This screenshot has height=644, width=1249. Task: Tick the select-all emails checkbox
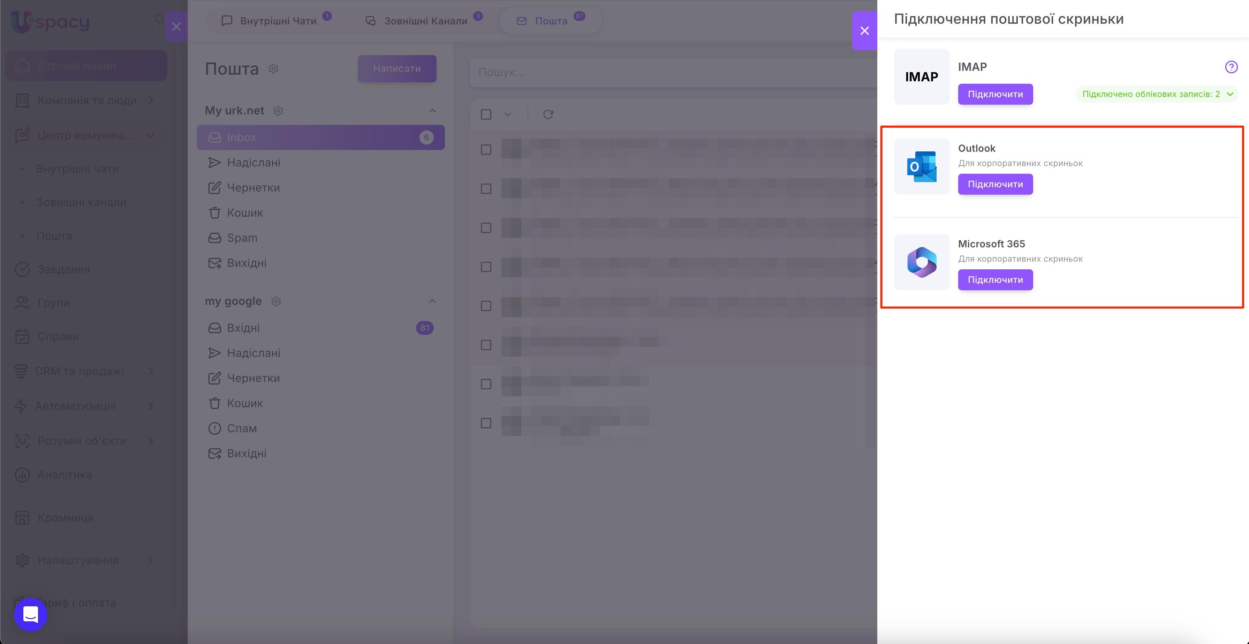pos(486,114)
